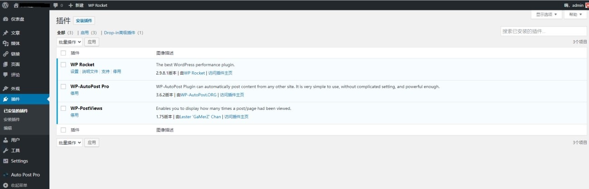Open 媒体 media icon
This screenshot has height=189, width=589.
pos(5,43)
